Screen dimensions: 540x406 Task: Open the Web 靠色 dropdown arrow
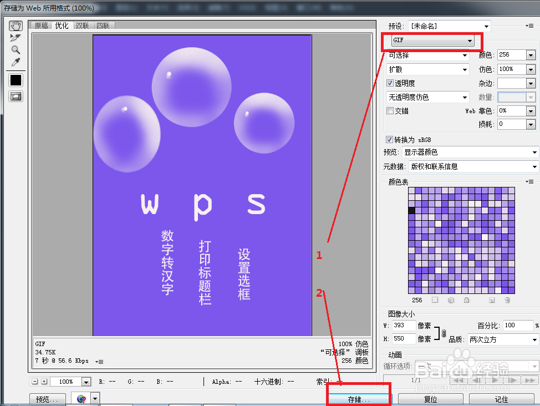pos(531,111)
